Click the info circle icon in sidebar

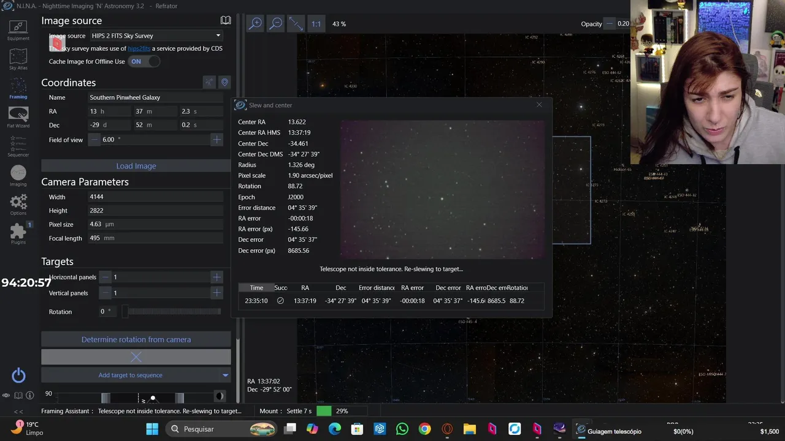point(29,396)
